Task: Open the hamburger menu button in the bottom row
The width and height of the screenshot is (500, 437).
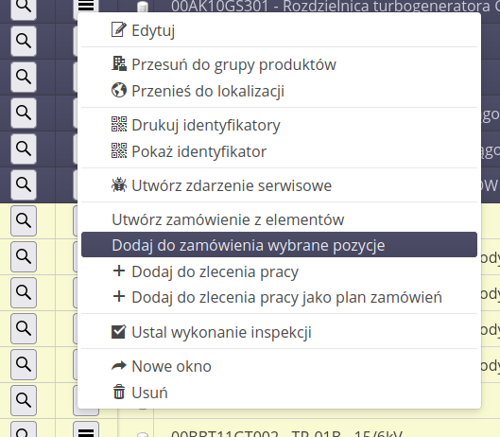Action: tap(86, 430)
